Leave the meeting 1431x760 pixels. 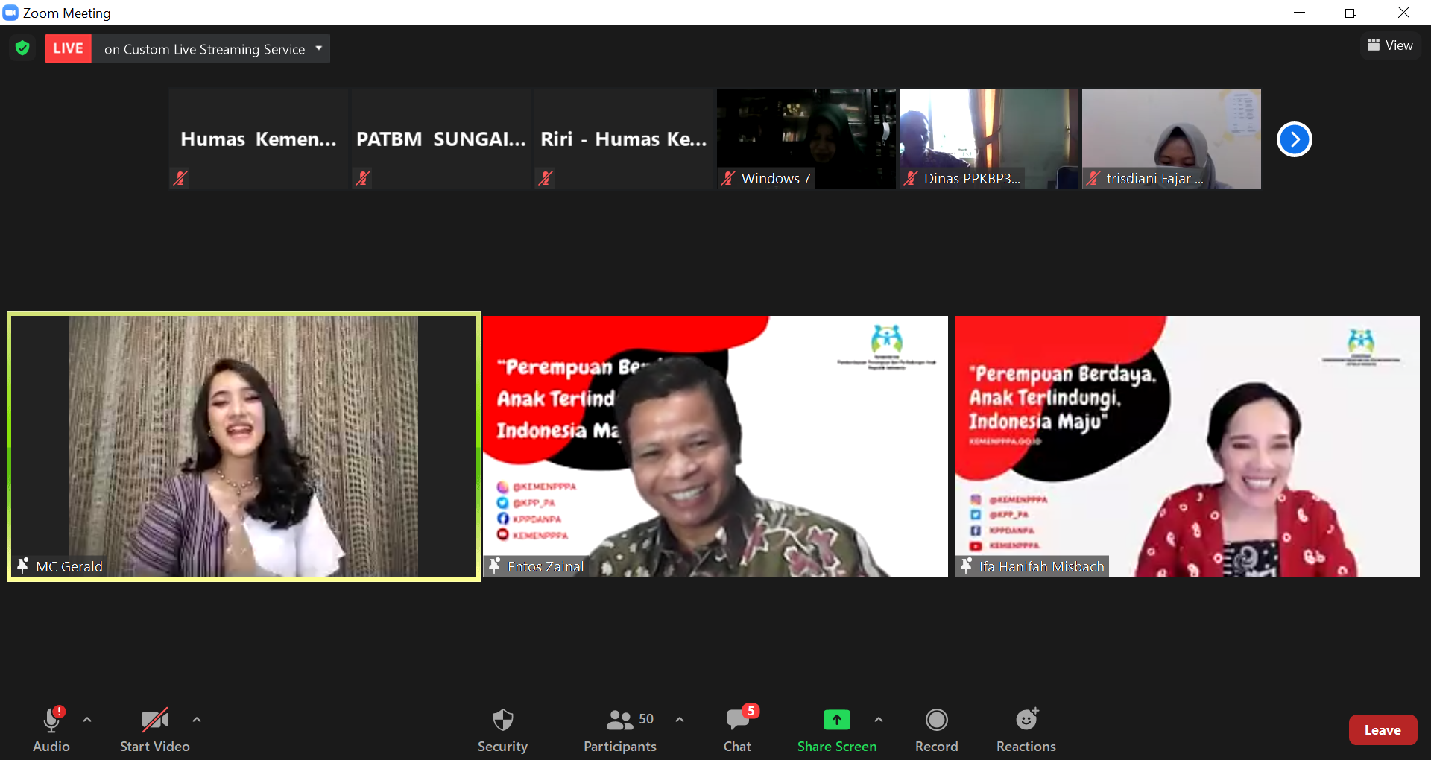(x=1382, y=730)
